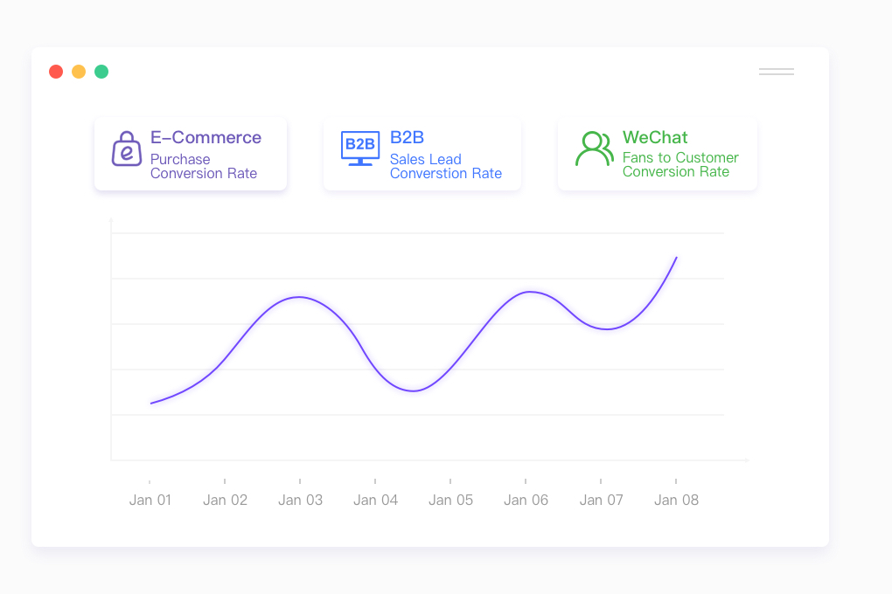
Task: Pick the Jan 04 axis label
Action: tap(375, 500)
